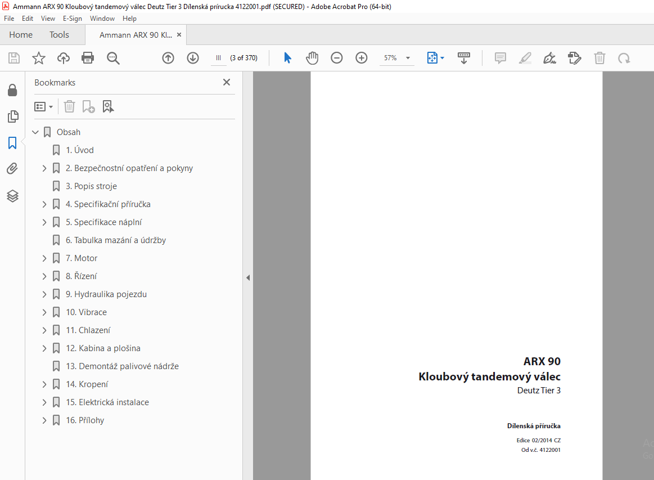This screenshot has height=480, width=654.
Task: Expand 14. Kropení bookmark
Action: point(44,384)
